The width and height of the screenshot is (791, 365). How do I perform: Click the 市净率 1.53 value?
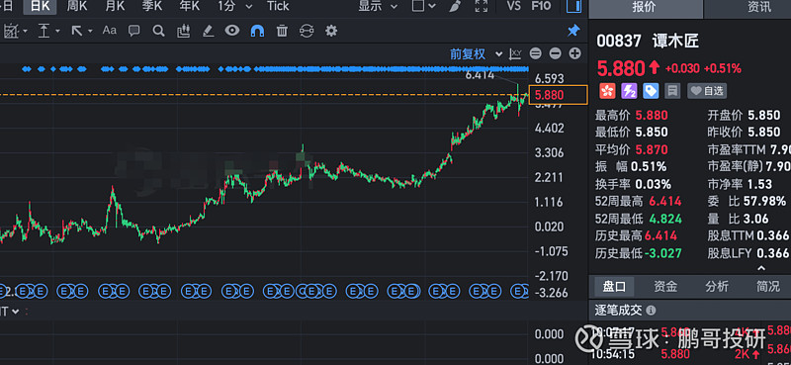pyautogui.click(x=758, y=184)
